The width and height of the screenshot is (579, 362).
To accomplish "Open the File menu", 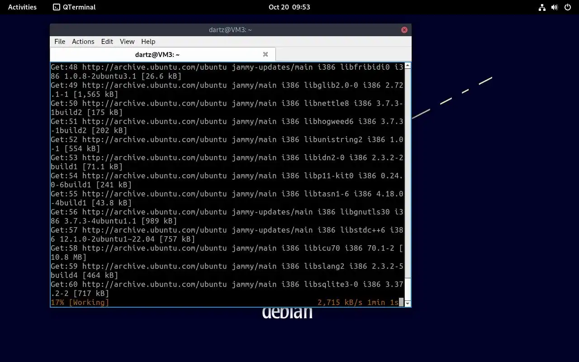I will [x=60, y=41].
